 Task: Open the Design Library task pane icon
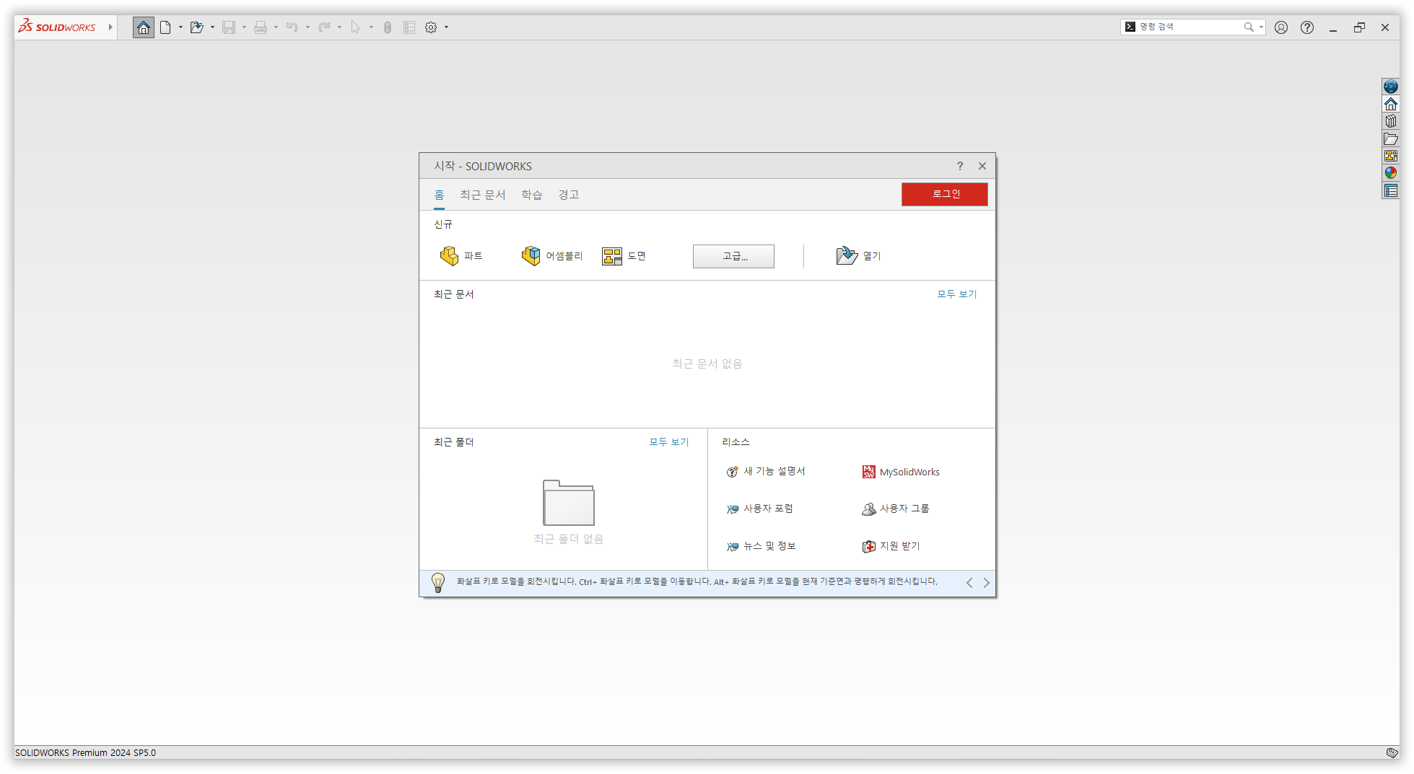pos(1391,121)
